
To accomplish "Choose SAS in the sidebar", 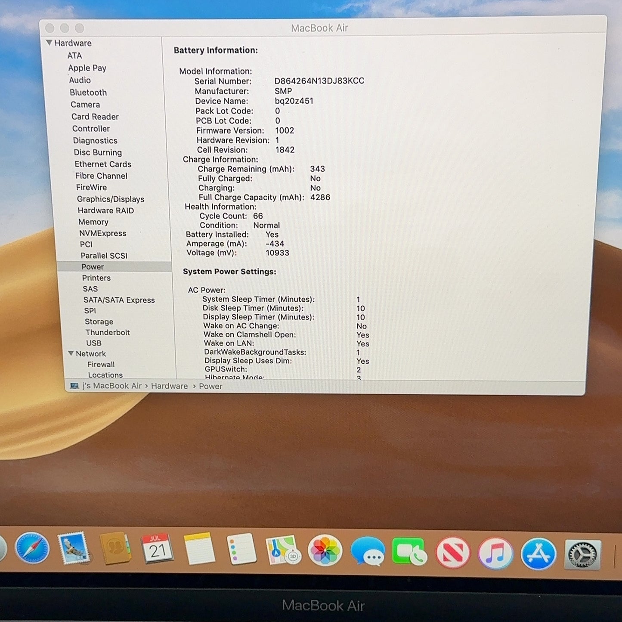I will 90,289.
